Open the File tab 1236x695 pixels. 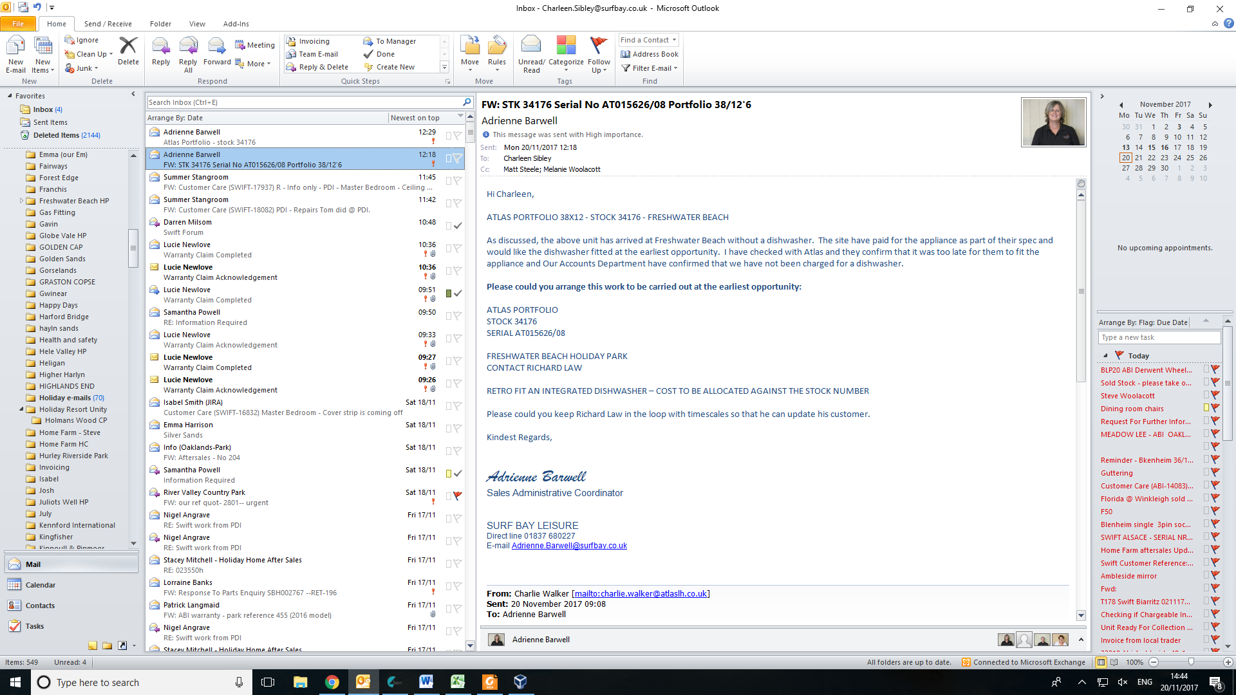click(x=18, y=24)
